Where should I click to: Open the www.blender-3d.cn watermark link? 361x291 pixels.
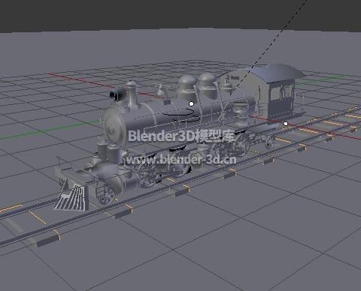(x=180, y=159)
